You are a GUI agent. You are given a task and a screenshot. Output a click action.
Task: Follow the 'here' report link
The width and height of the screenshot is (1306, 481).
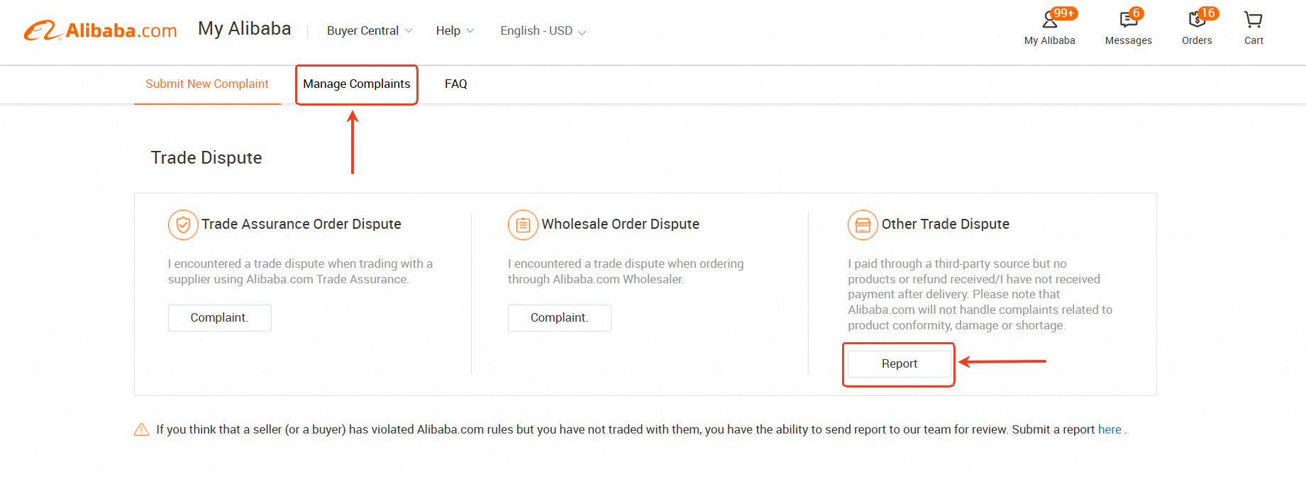[x=1109, y=429]
